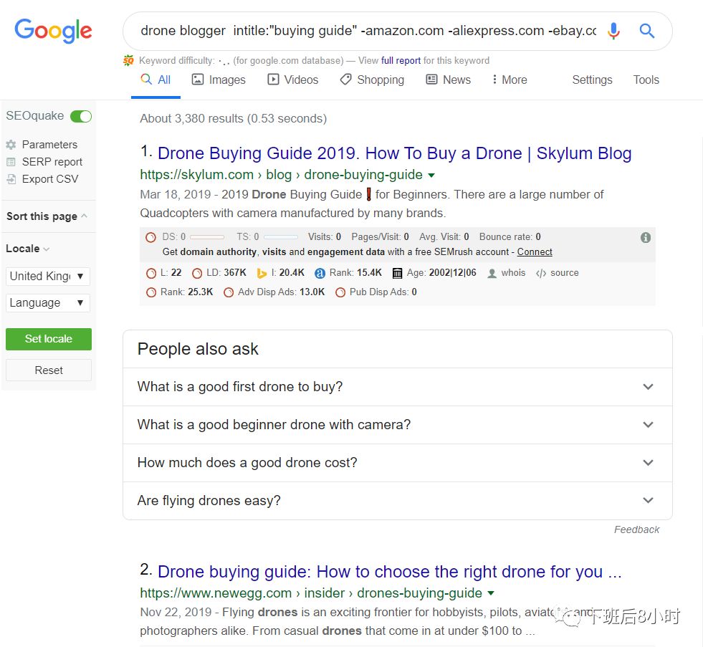The image size is (703, 647).
Task: Click the DS score circle icon
Action: pyautogui.click(x=151, y=236)
